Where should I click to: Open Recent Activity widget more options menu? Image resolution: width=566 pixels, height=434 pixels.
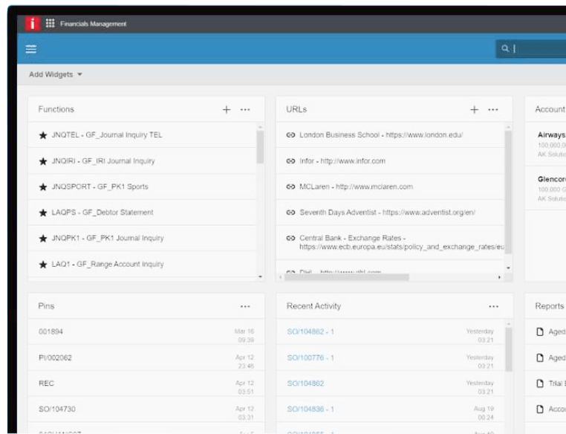[x=493, y=306]
